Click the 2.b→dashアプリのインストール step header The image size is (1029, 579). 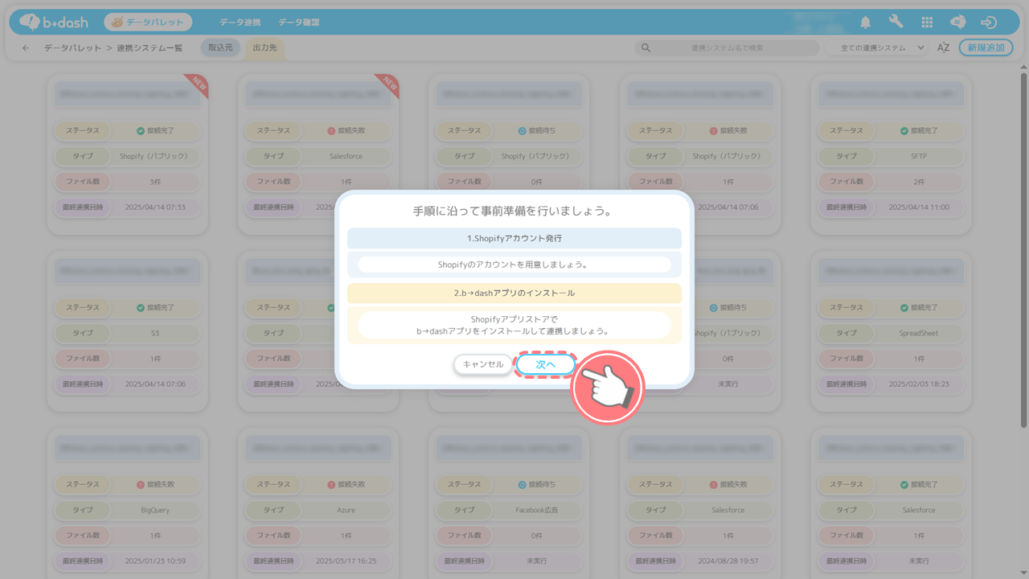pyautogui.click(x=514, y=294)
